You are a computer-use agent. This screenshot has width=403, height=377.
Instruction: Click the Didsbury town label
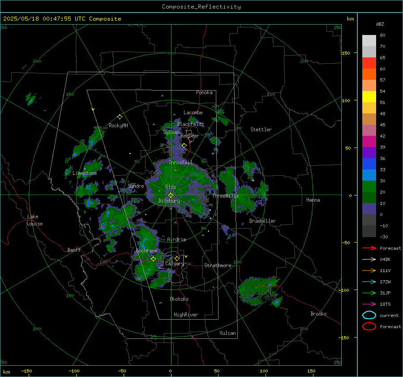169,201
